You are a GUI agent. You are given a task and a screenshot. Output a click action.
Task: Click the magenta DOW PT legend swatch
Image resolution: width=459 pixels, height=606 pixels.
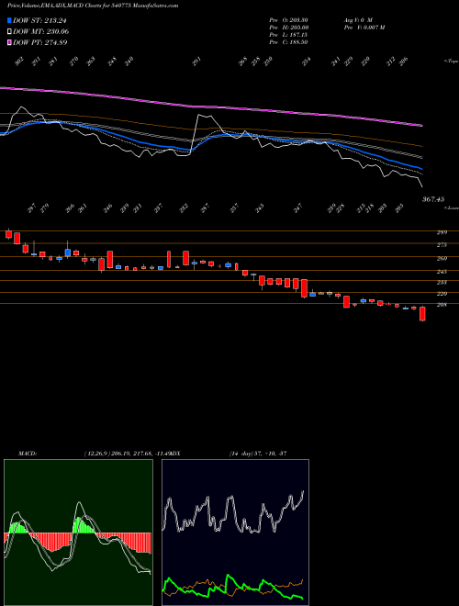coord(9,42)
